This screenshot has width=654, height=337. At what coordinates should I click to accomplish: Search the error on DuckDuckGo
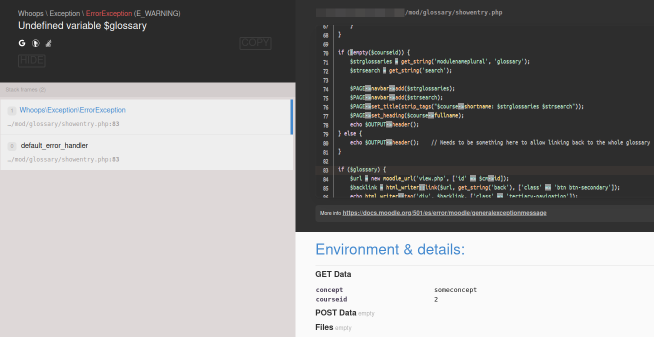tap(35, 43)
